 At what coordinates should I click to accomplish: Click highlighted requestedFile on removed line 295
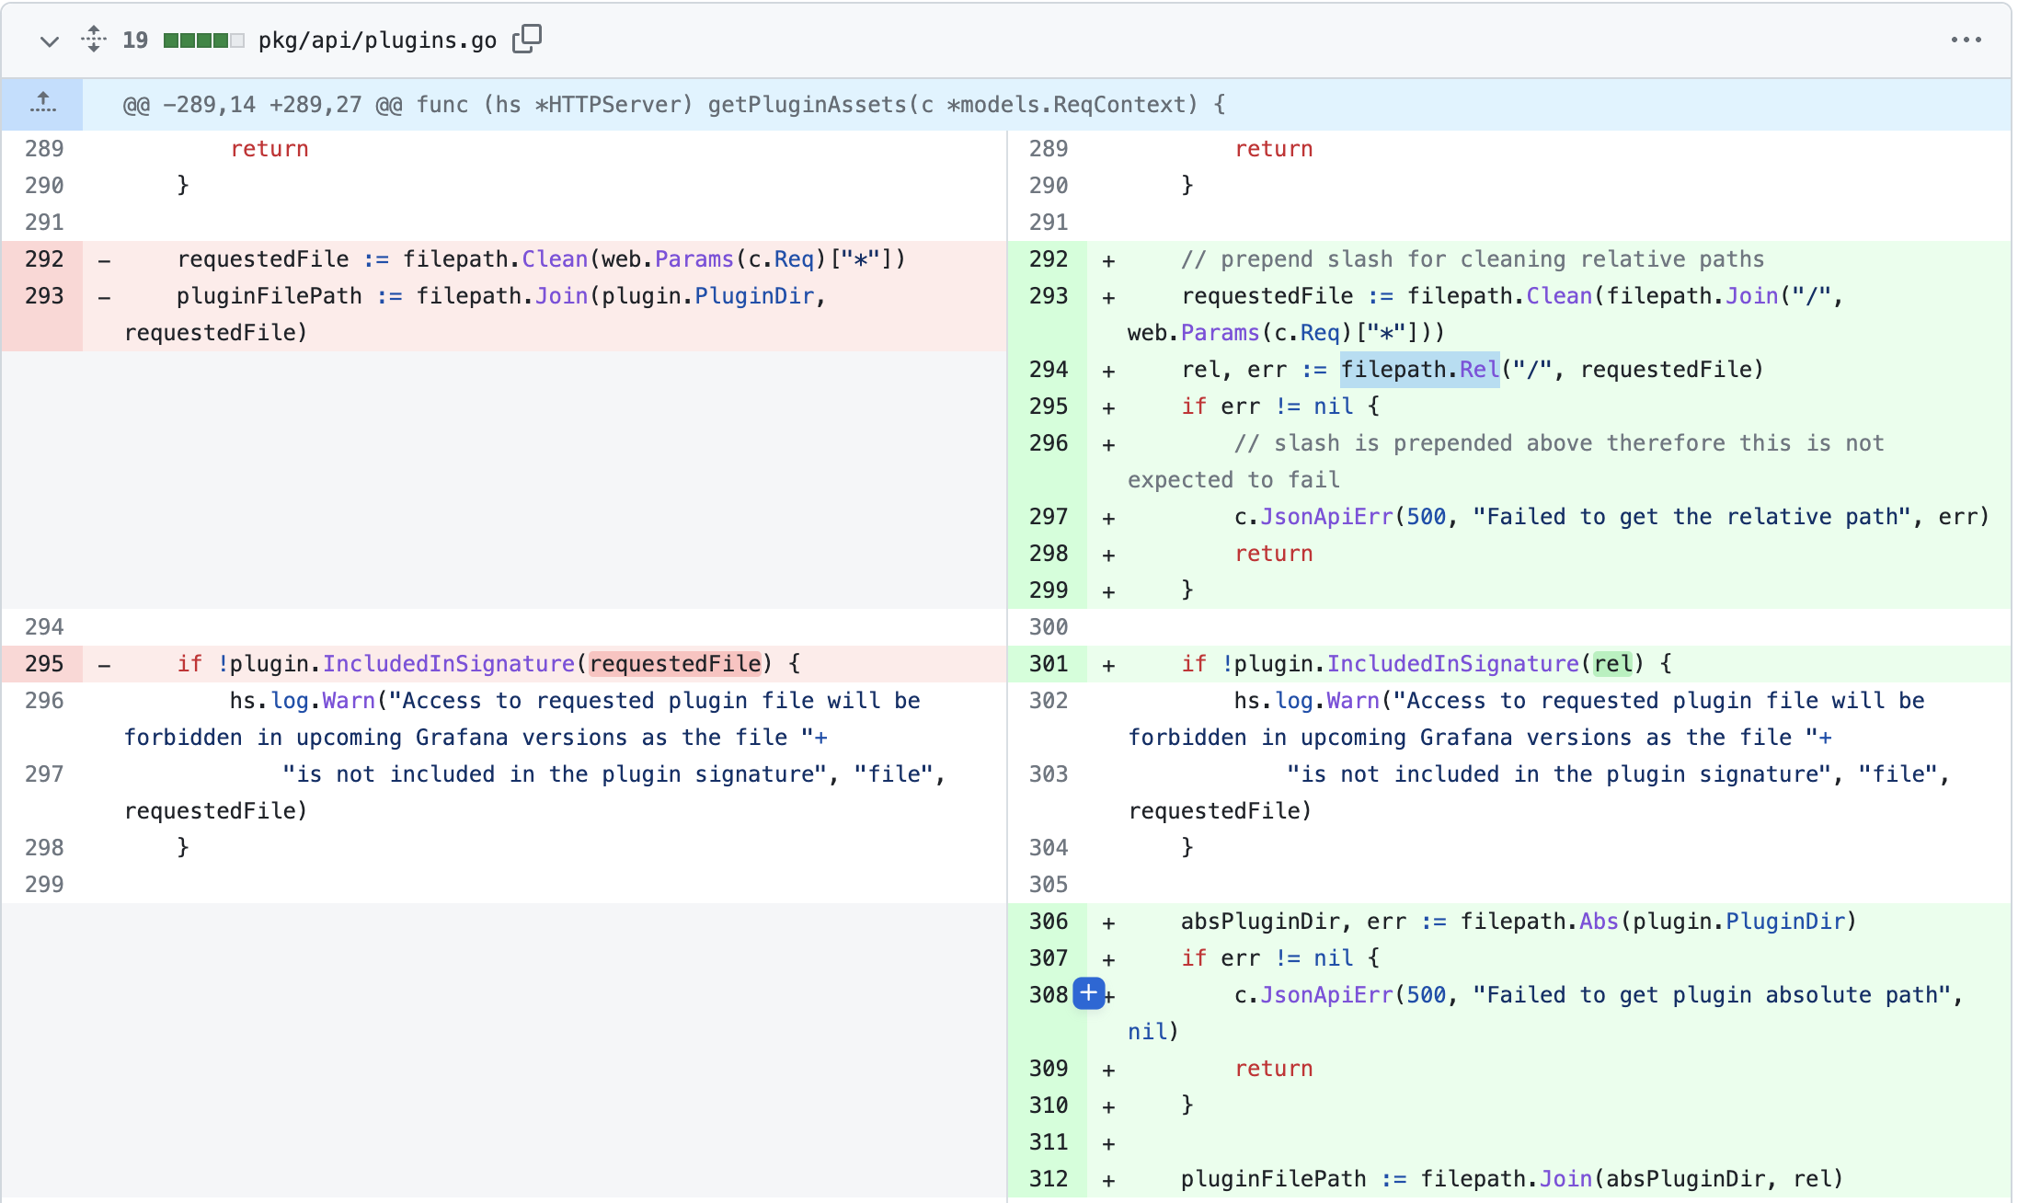click(x=675, y=664)
